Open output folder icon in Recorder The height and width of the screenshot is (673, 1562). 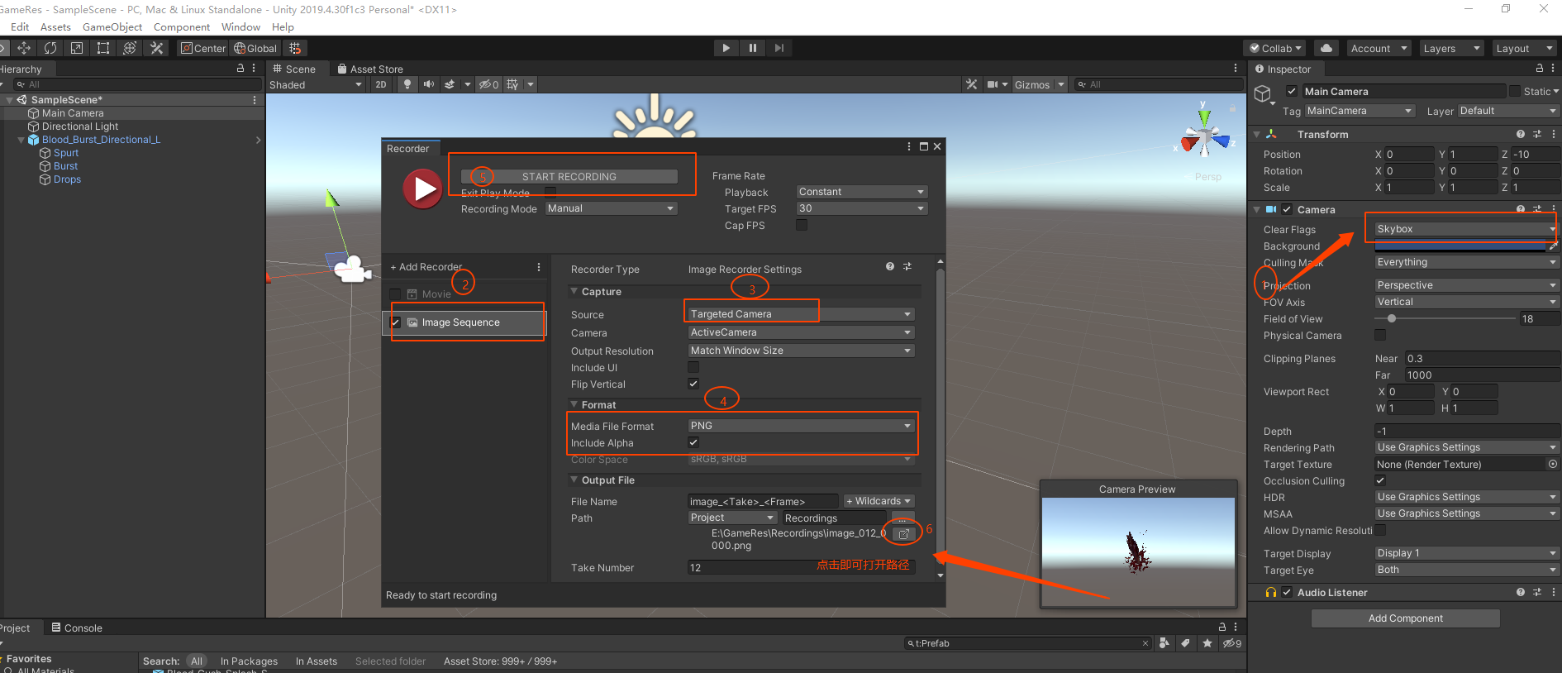(x=903, y=534)
